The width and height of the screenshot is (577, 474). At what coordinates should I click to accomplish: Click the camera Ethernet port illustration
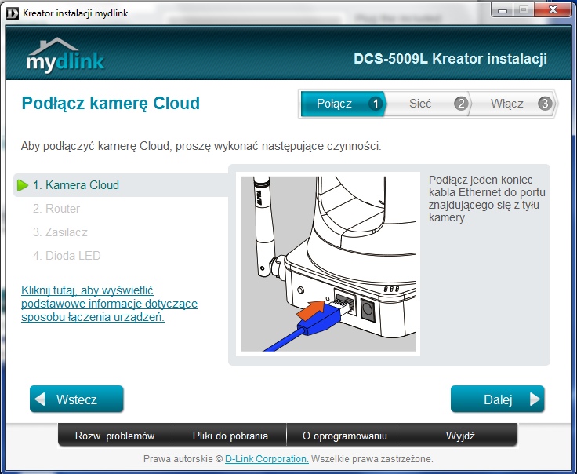(328, 264)
